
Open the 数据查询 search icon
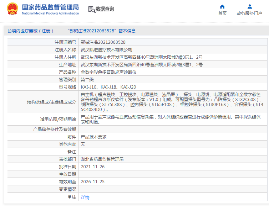(92, 9)
